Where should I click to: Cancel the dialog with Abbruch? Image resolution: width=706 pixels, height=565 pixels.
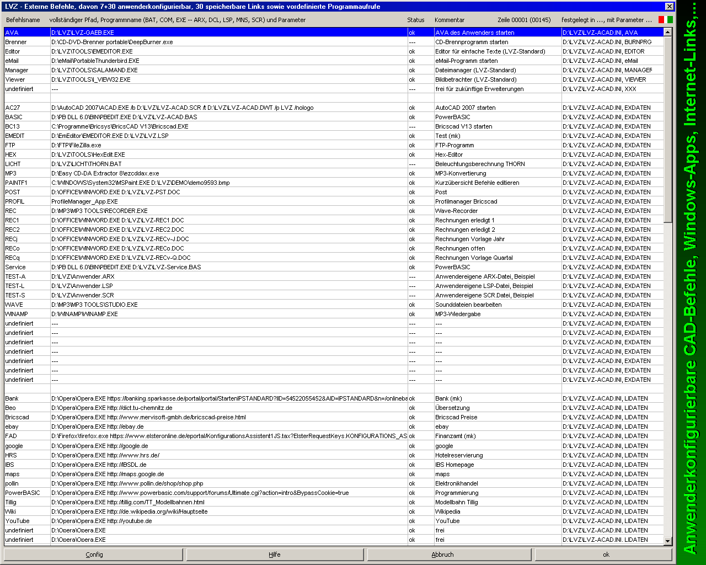(449, 555)
